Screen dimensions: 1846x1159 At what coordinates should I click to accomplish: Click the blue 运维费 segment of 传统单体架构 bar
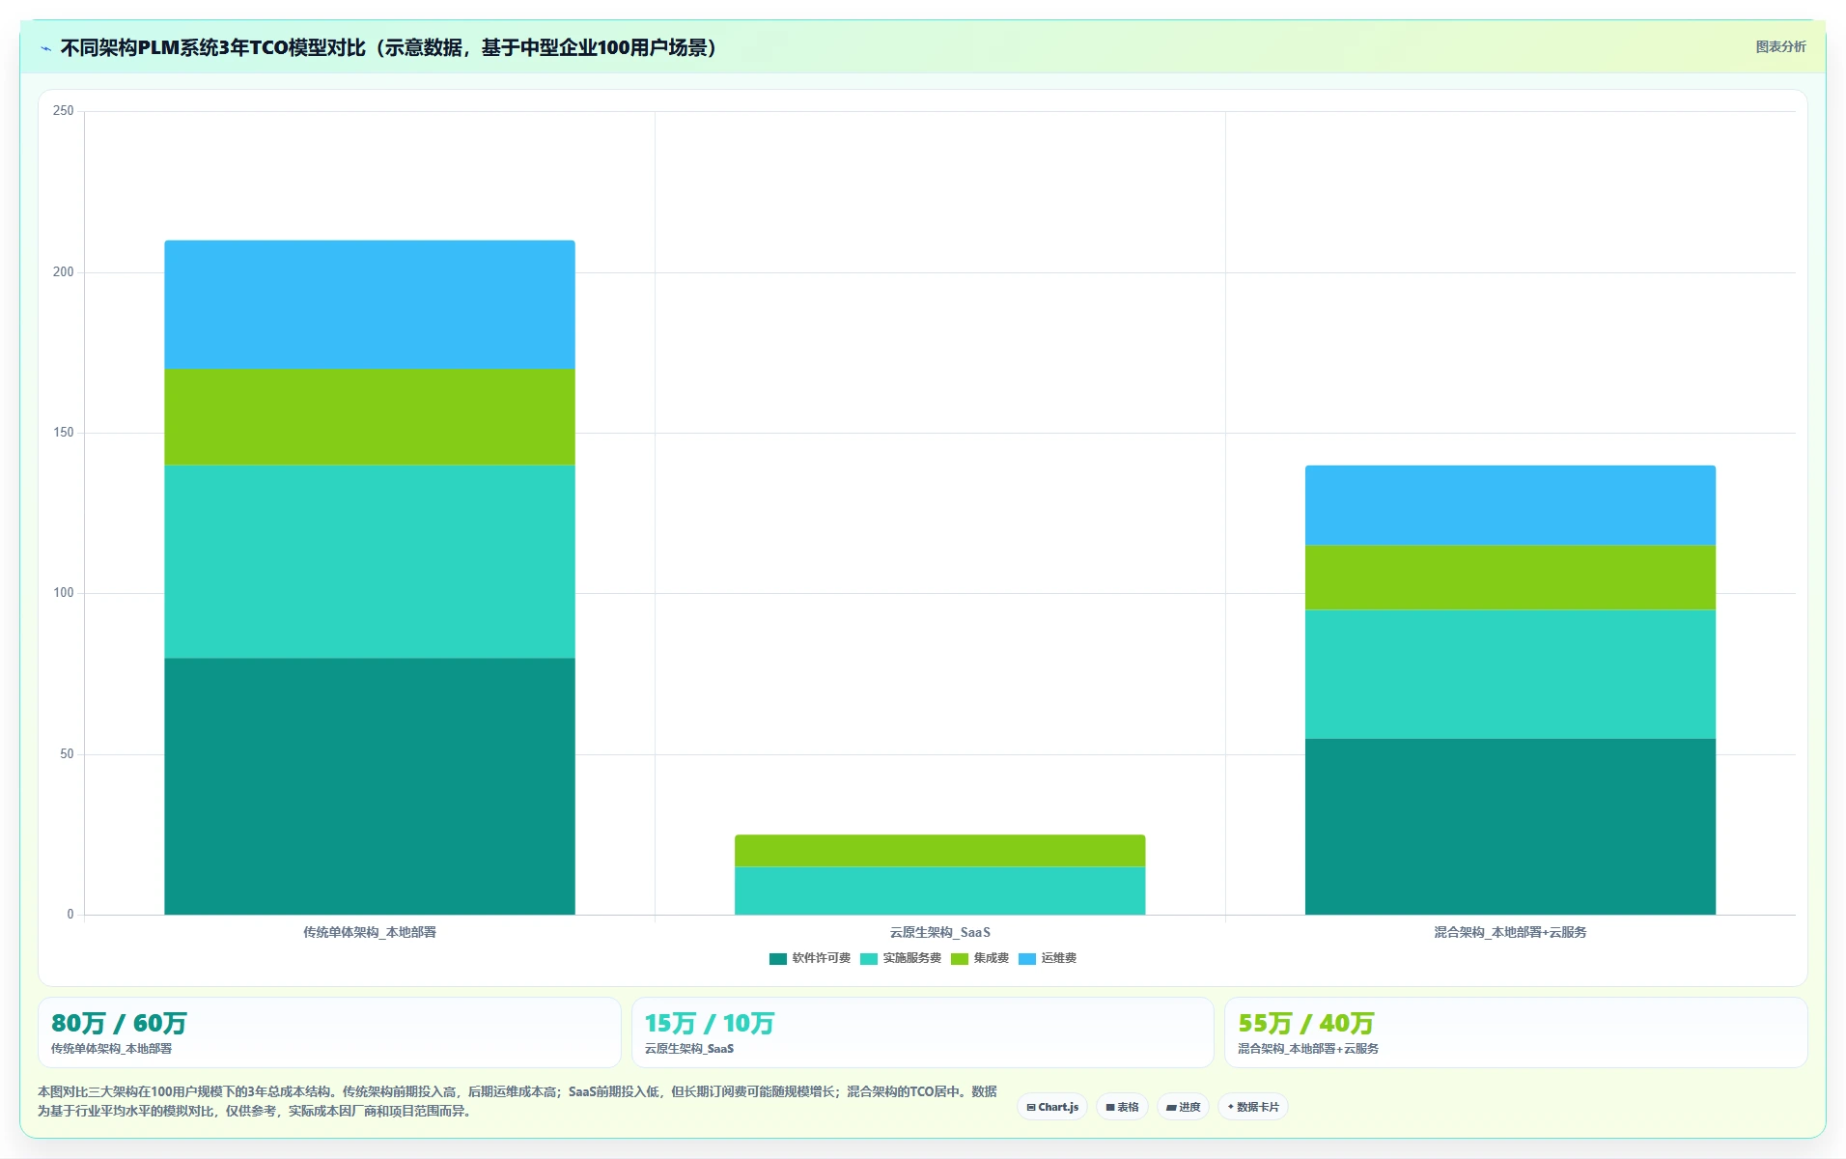[370, 304]
